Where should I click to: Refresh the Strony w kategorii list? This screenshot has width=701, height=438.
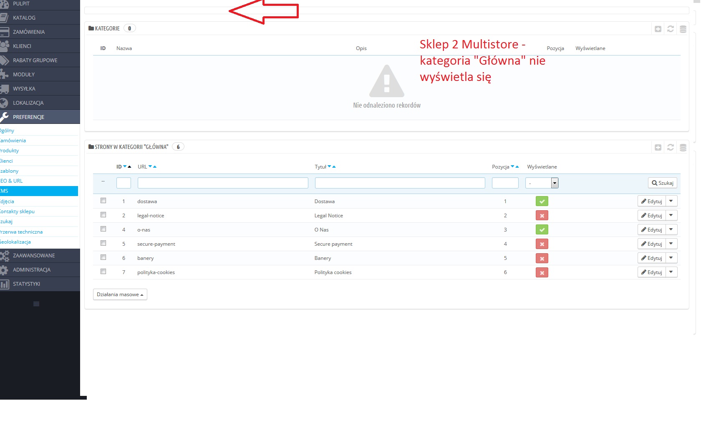click(671, 147)
